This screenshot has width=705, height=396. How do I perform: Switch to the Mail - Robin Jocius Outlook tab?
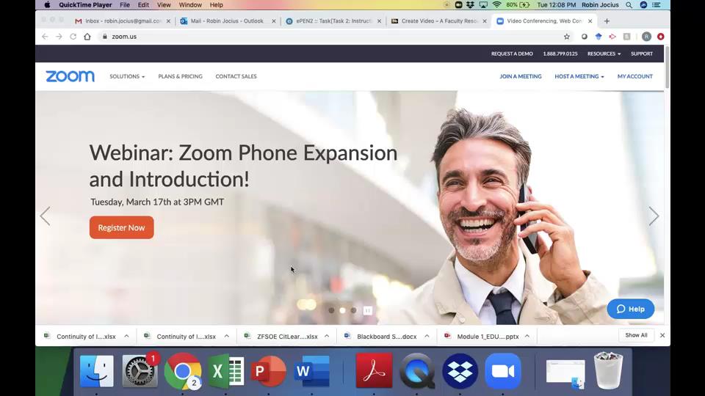pos(227,21)
